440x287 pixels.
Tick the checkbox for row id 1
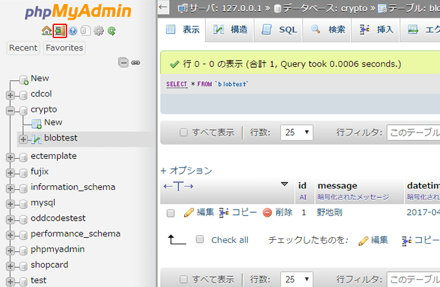click(x=171, y=213)
